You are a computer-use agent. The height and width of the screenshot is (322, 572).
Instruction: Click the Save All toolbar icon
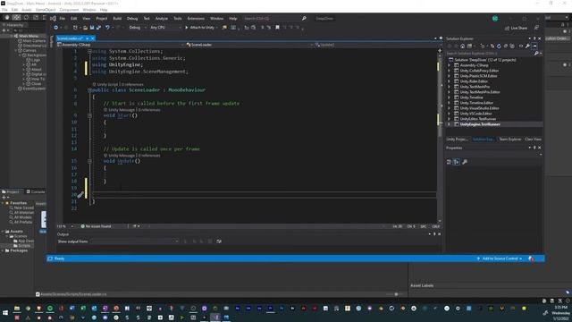[98, 28]
